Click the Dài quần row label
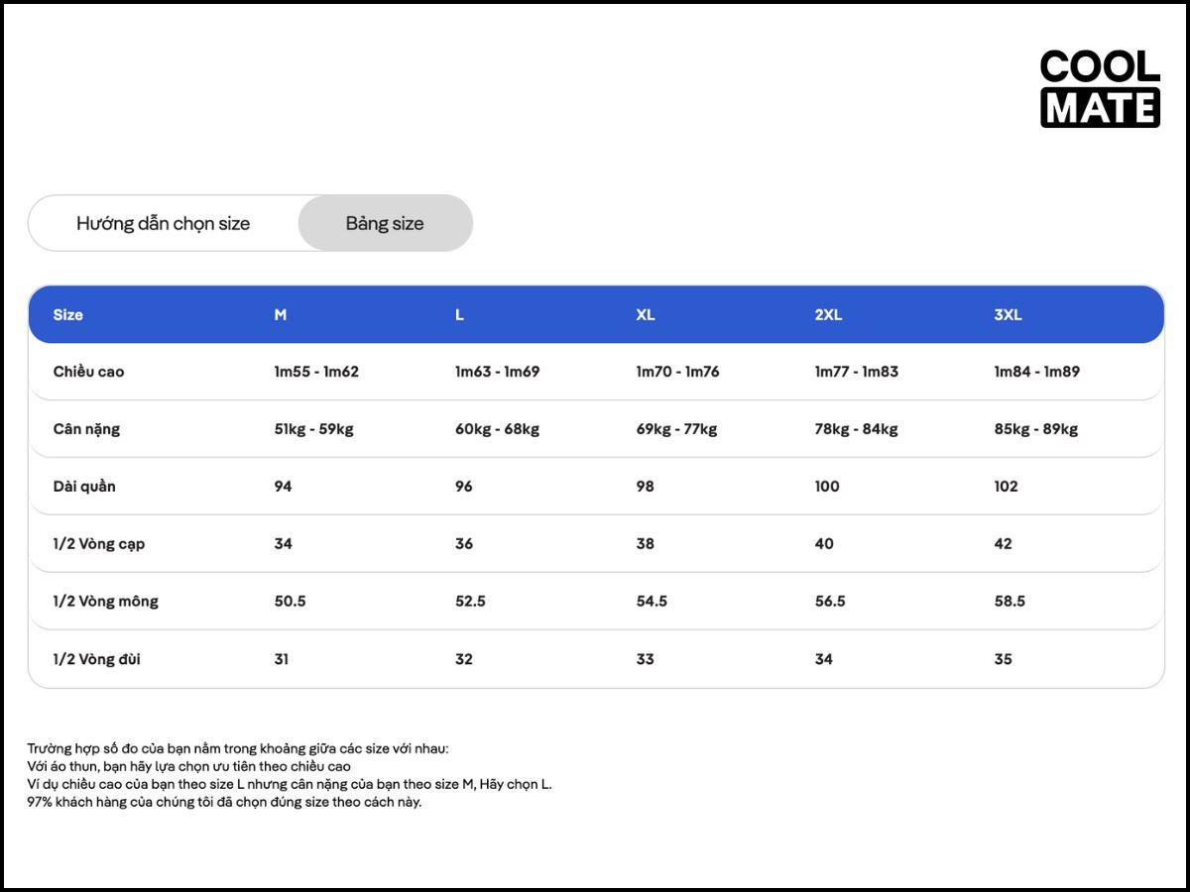 pos(84,487)
